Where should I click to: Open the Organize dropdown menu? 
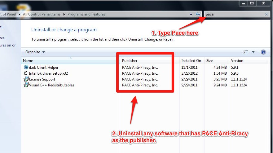coord(35,52)
